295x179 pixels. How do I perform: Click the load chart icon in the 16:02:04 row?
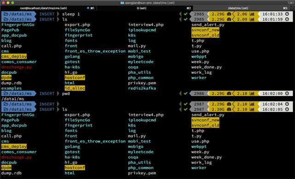(x=252, y=104)
